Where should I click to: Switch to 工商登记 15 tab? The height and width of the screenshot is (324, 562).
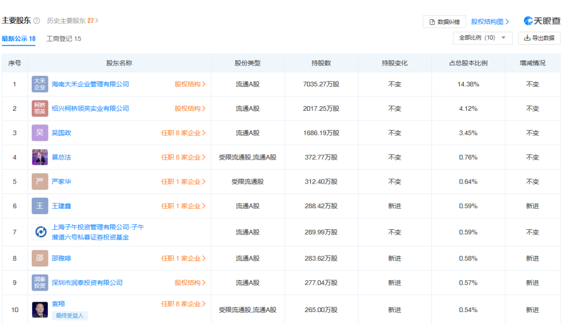click(63, 38)
